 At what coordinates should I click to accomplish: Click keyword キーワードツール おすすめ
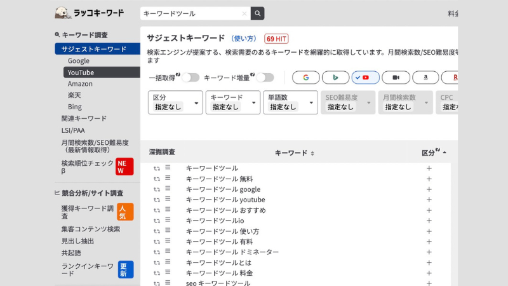coord(226,210)
